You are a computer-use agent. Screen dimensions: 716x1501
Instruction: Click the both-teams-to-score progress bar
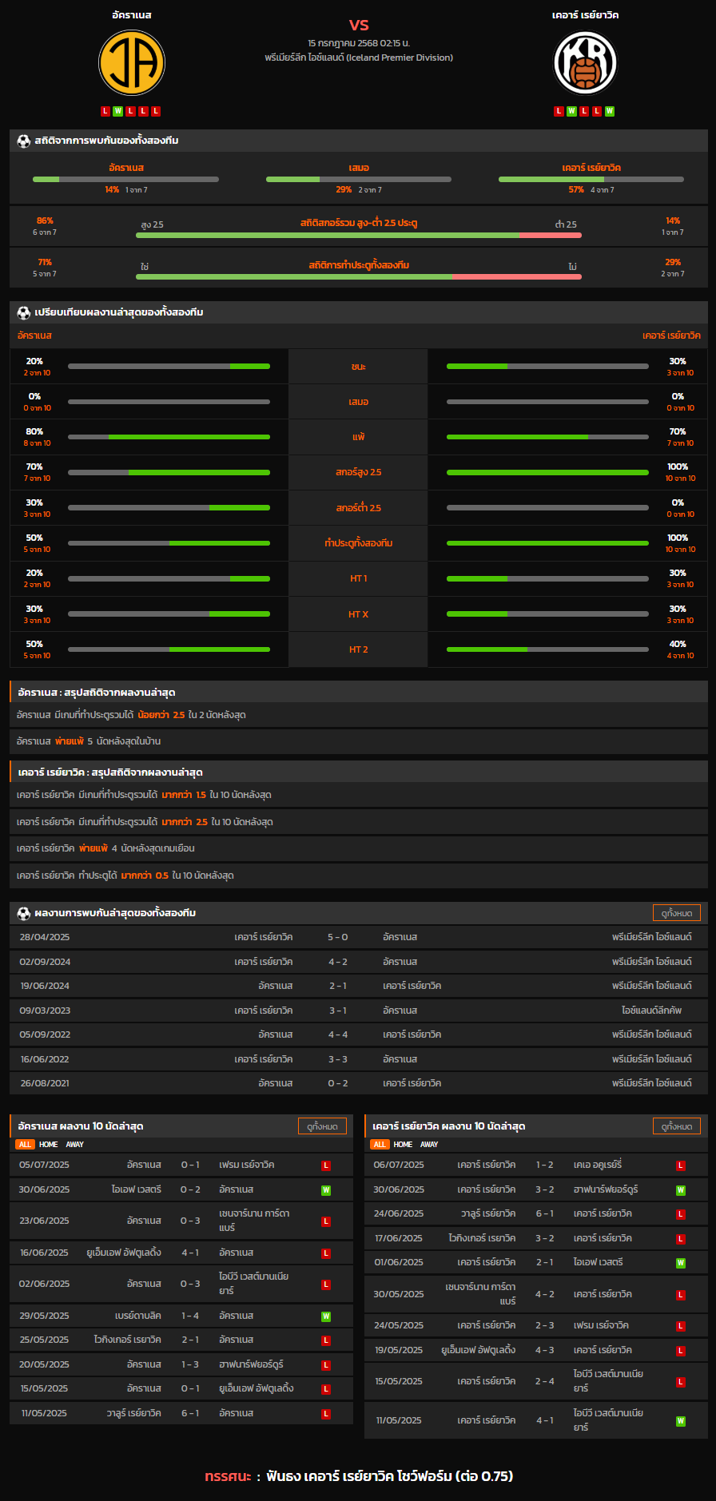click(x=359, y=277)
